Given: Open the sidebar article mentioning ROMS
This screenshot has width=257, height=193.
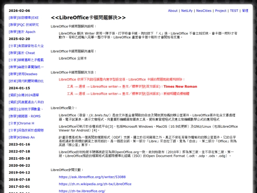Looking at the screenshot, I should 25,116.
